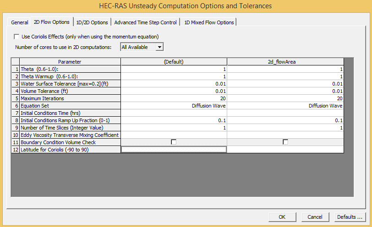The width and height of the screenshot is (372, 227).
Task: Switch to the General tab
Action: (20, 22)
